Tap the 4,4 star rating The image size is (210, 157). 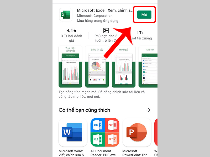pyautogui.click(x=71, y=31)
